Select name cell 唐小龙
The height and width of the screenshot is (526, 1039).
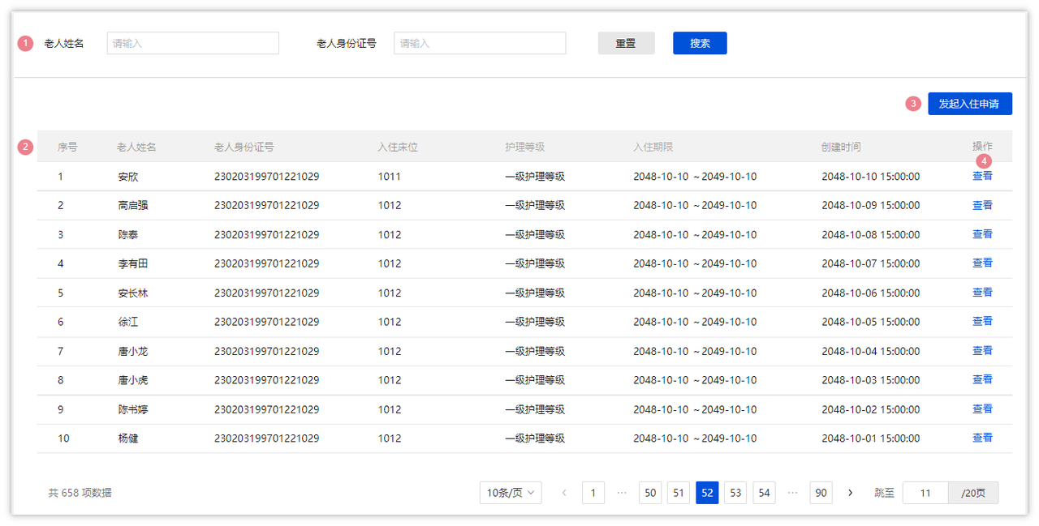click(133, 352)
